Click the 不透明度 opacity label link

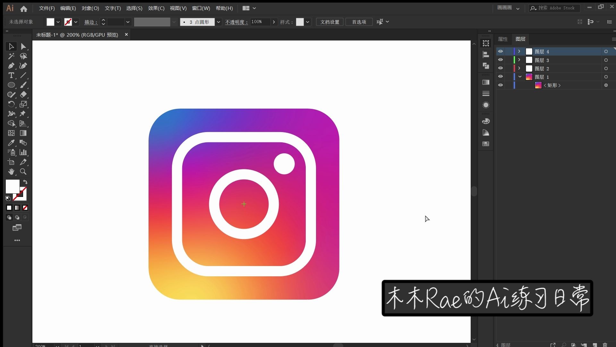(x=236, y=22)
